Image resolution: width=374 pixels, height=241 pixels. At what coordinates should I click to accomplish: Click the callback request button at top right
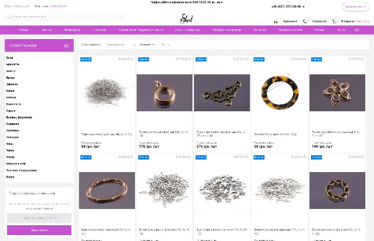tap(356, 7)
